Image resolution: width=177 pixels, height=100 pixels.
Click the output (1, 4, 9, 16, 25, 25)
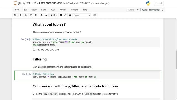pos(46,50)
